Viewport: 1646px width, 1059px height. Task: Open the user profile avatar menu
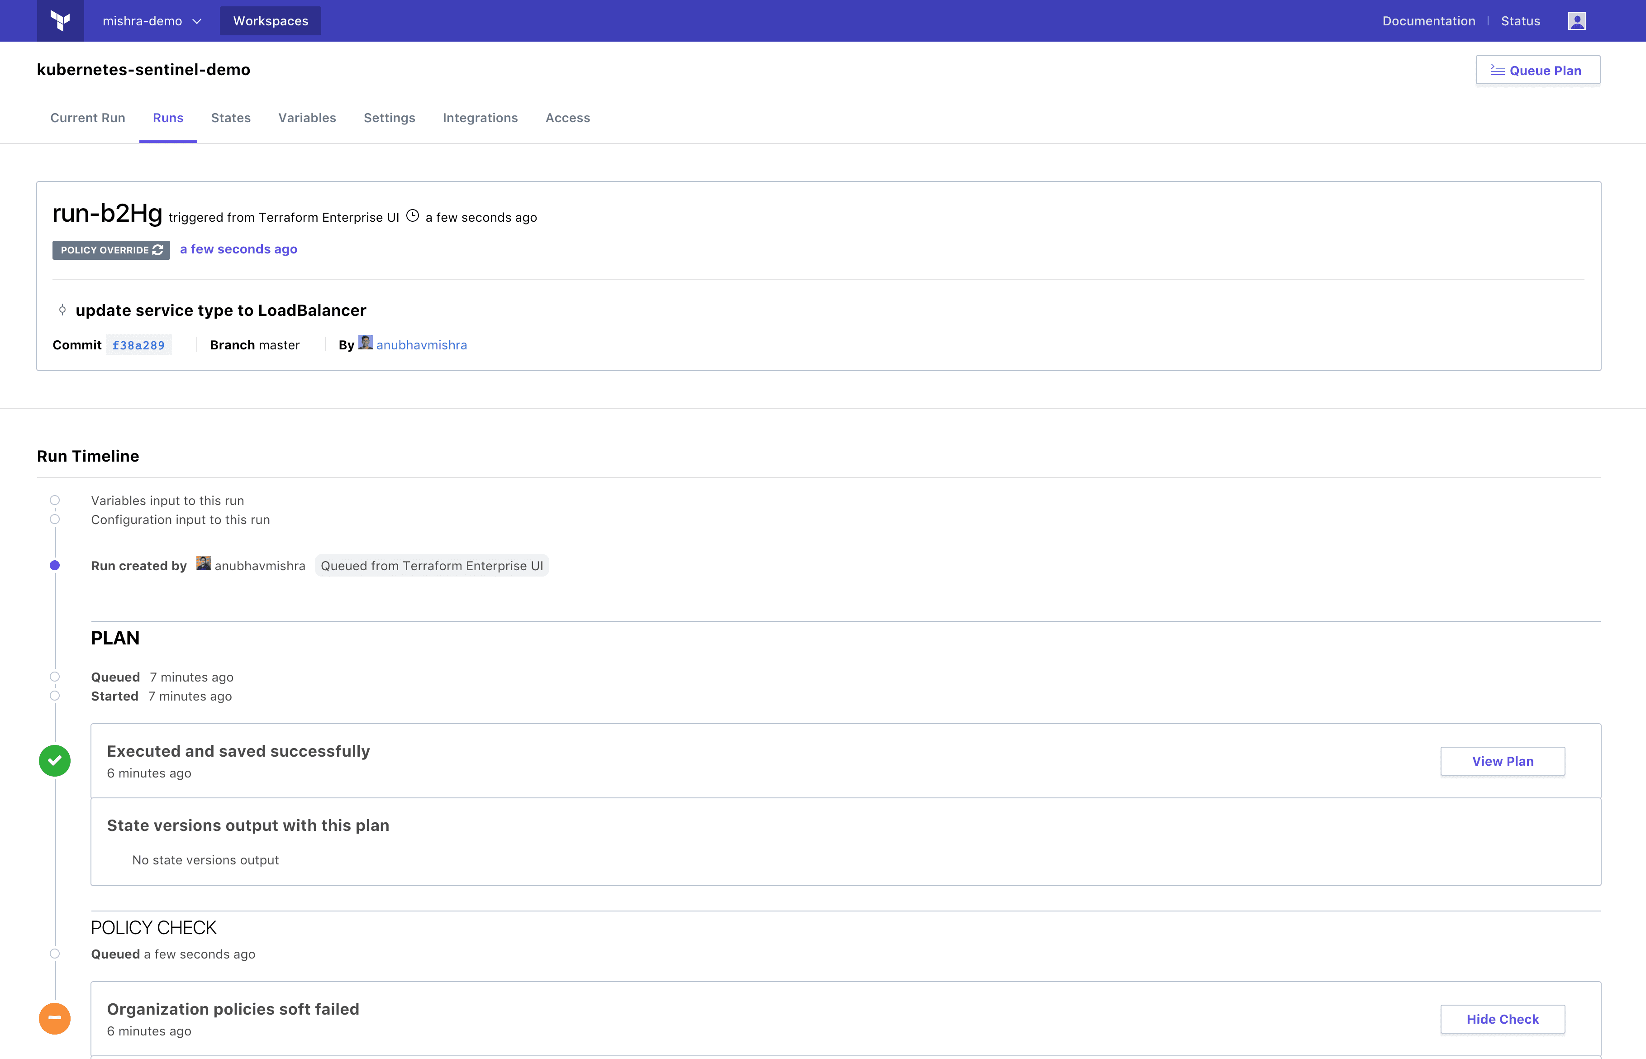[x=1577, y=21]
